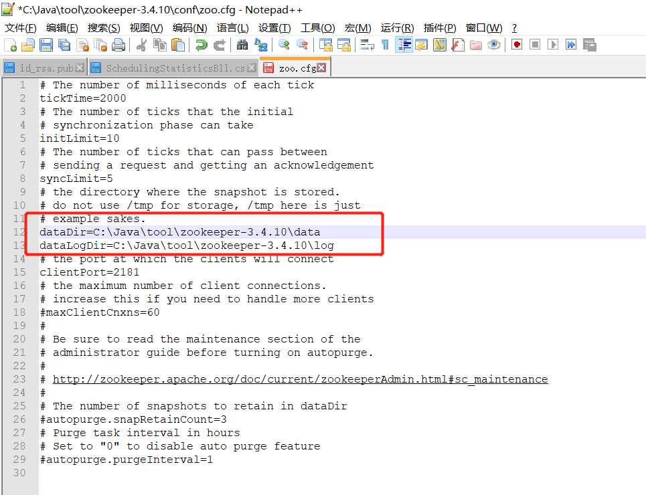
Task: Close the current document via toolbar icon
Action: 83,45
